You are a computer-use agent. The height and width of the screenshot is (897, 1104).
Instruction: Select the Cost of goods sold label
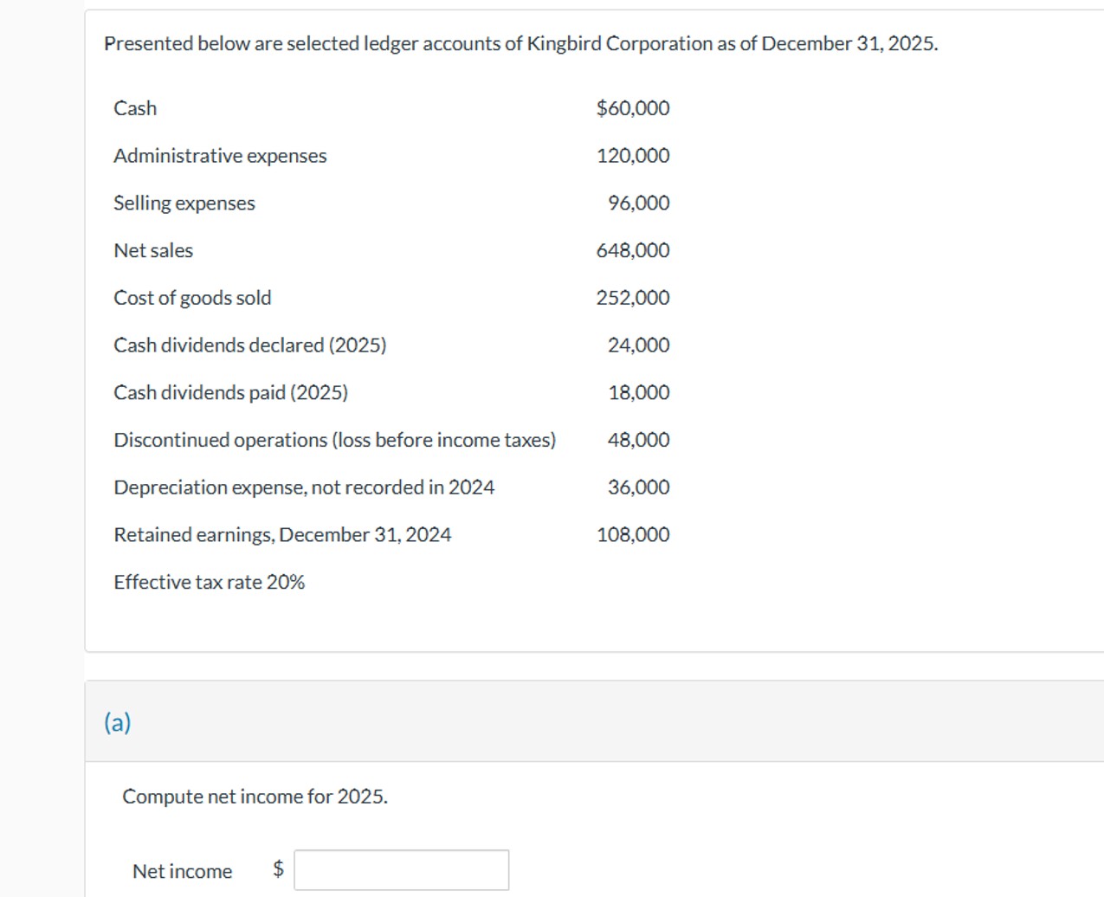point(192,297)
